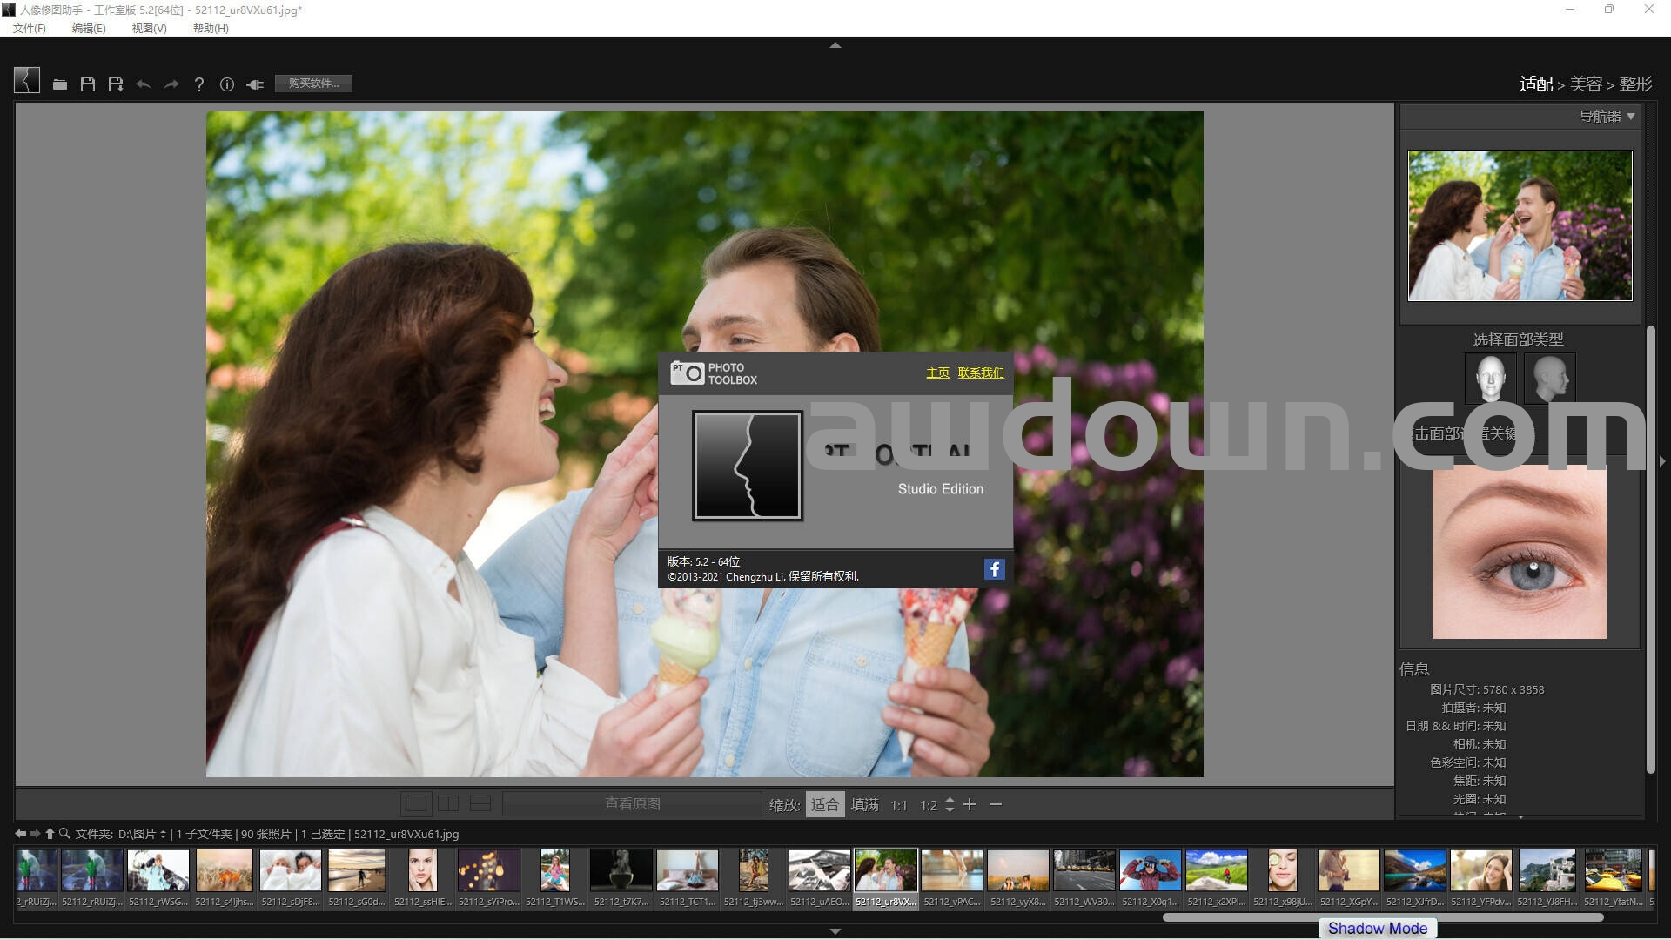Click the Facebook icon in about dialog
The height and width of the screenshot is (940, 1671).
[x=994, y=569]
